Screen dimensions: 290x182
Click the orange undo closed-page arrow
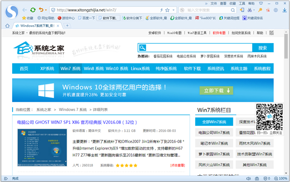pos(41,10)
